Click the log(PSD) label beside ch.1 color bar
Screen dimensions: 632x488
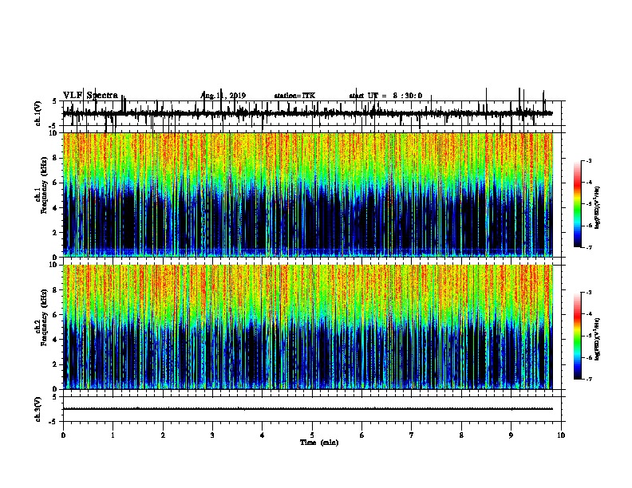pyautogui.click(x=598, y=208)
